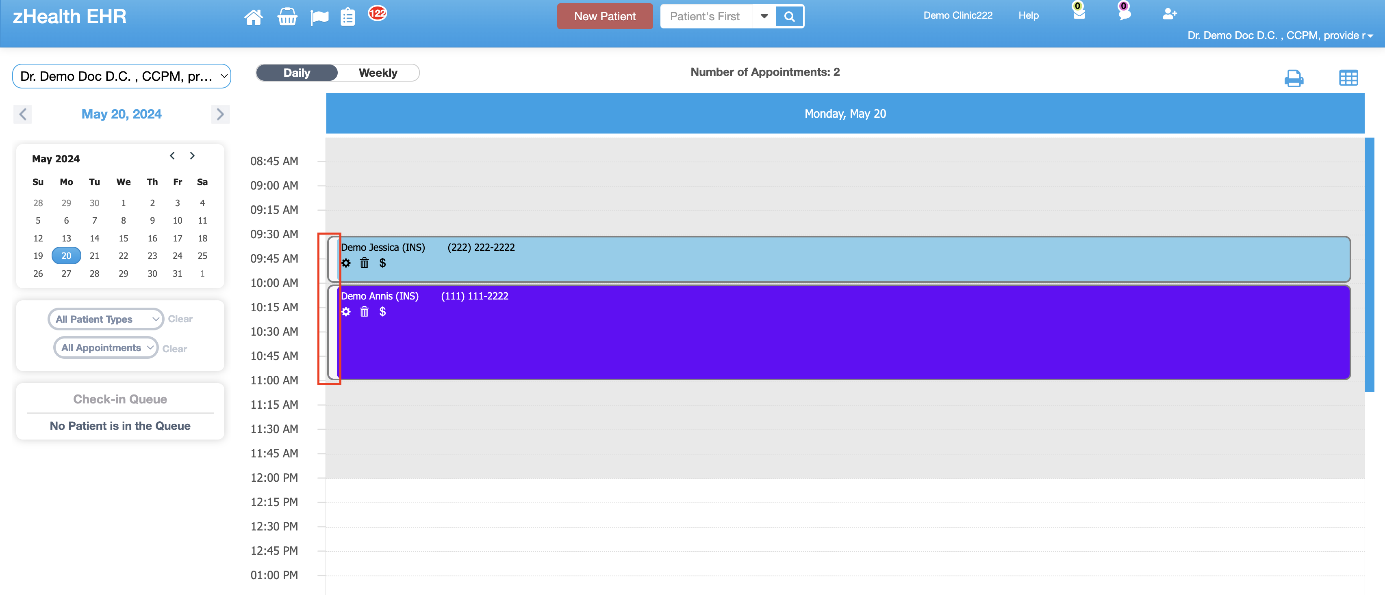Go to previous day arrow
This screenshot has height=595, width=1385.
(x=23, y=114)
